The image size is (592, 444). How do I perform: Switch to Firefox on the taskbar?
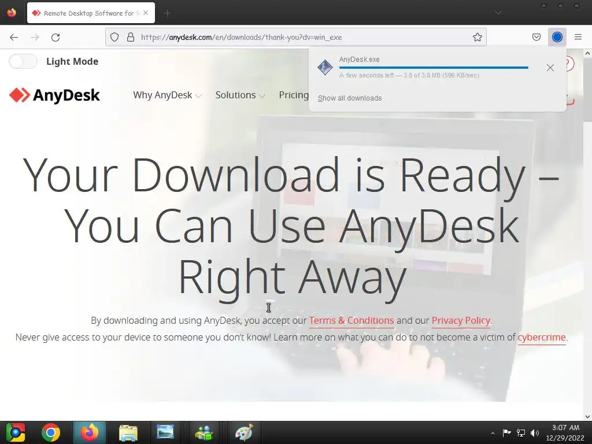(x=90, y=432)
